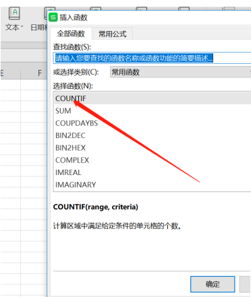Select IMREAL in the function list
Viewport: 251px width, 297px height.
pyautogui.click(x=152, y=172)
